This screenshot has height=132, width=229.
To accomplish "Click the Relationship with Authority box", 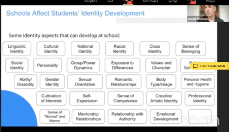I will tap(127, 117).
